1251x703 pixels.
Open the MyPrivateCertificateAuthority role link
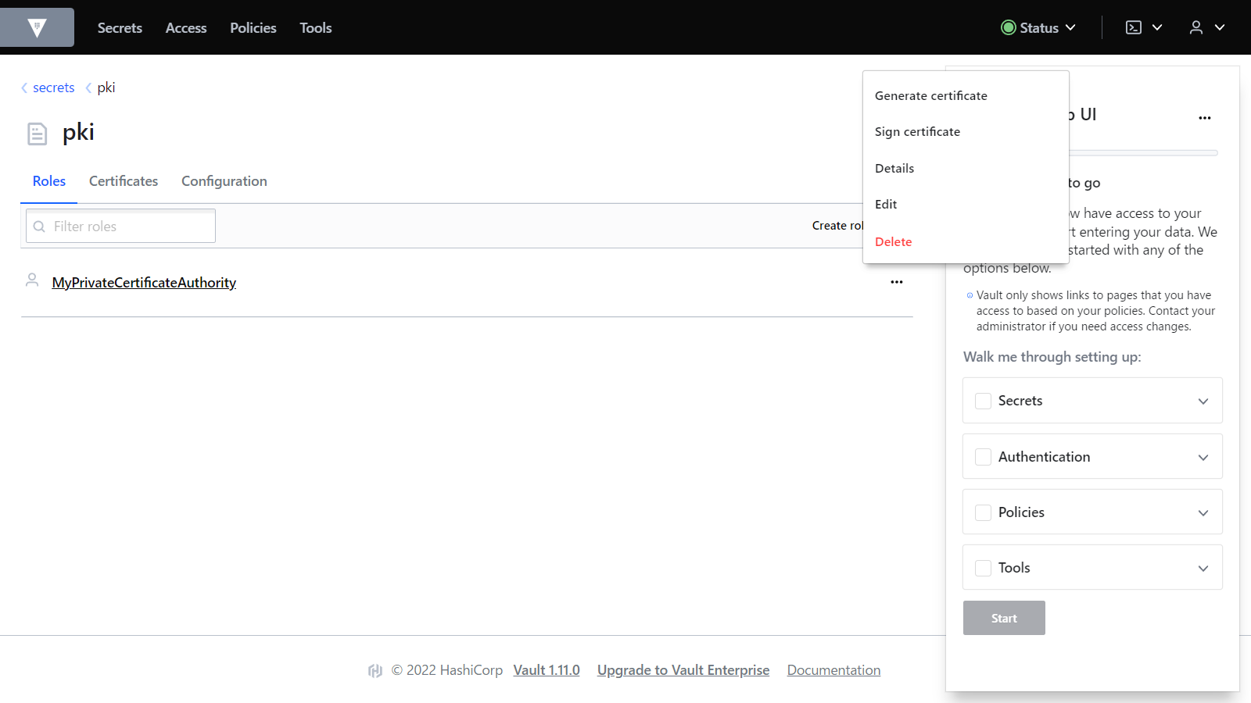(144, 283)
